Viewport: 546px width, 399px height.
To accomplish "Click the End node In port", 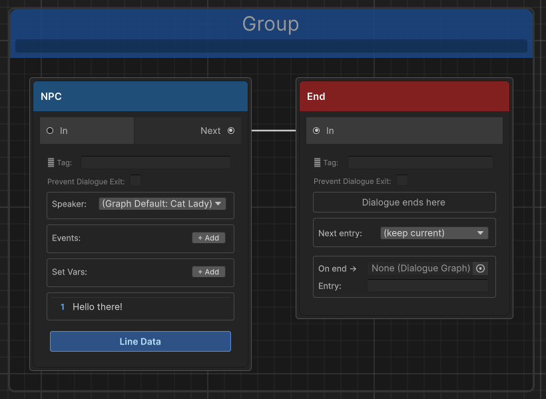I will click(316, 131).
